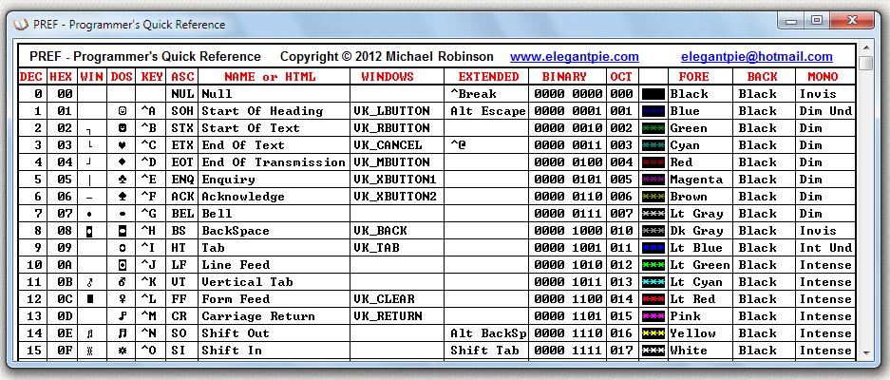Select the Lt Gray color swatch
Viewport: 890px width, 380px height.
653,214
